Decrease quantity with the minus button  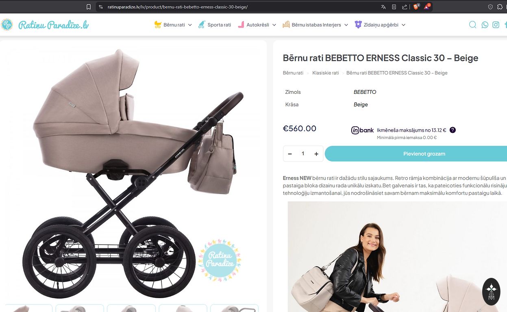point(290,154)
